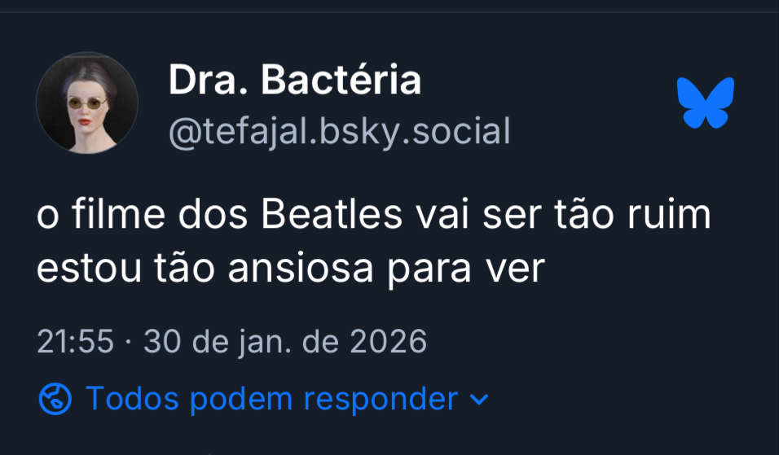Click the date 30 de jan. de 2026
This screenshot has height=455, width=779.
coord(285,342)
